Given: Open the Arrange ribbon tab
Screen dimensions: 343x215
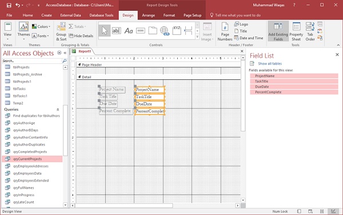Looking at the screenshot, I should tap(148, 15).
